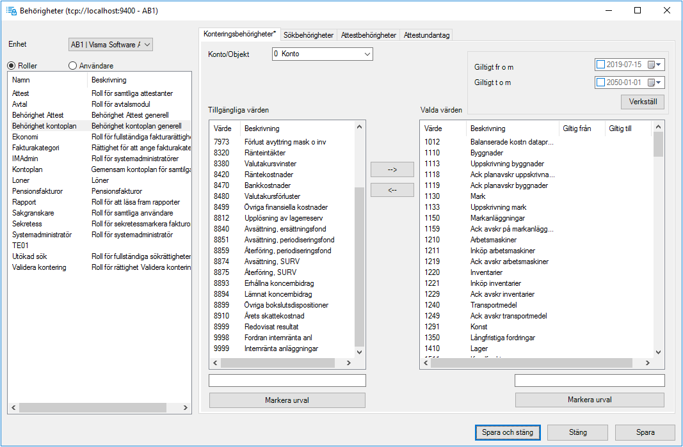Image resolution: width=683 pixels, height=447 pixels.
Task: Move selected values right with arrow button
Action: [x=392, y=169]
